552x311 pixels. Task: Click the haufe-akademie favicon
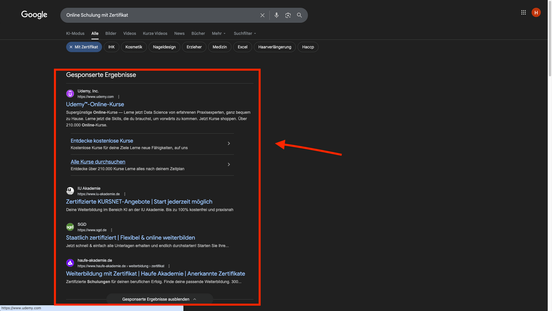pos(70,263)
